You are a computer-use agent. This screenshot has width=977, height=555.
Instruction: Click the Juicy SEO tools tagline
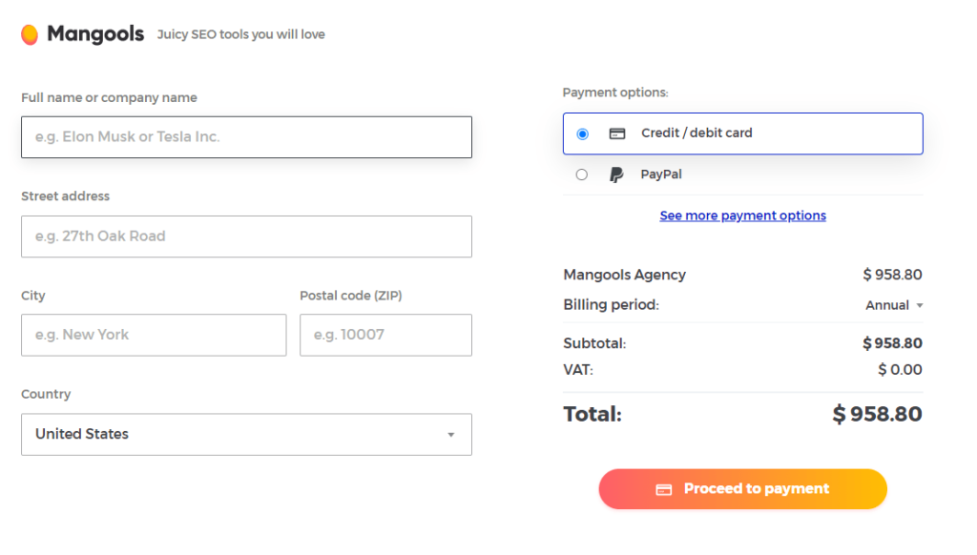241,35
